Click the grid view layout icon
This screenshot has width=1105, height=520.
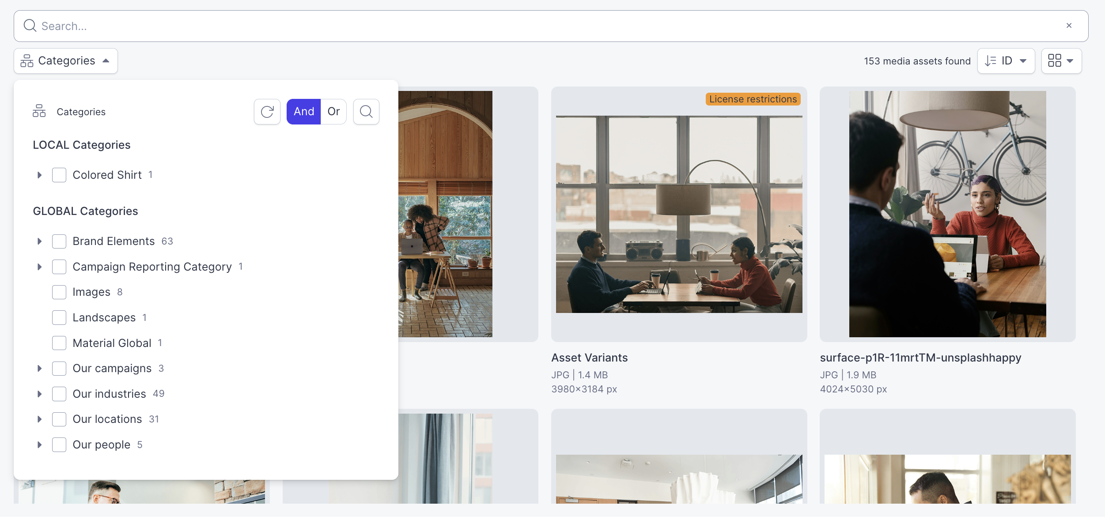[1055, 60]
